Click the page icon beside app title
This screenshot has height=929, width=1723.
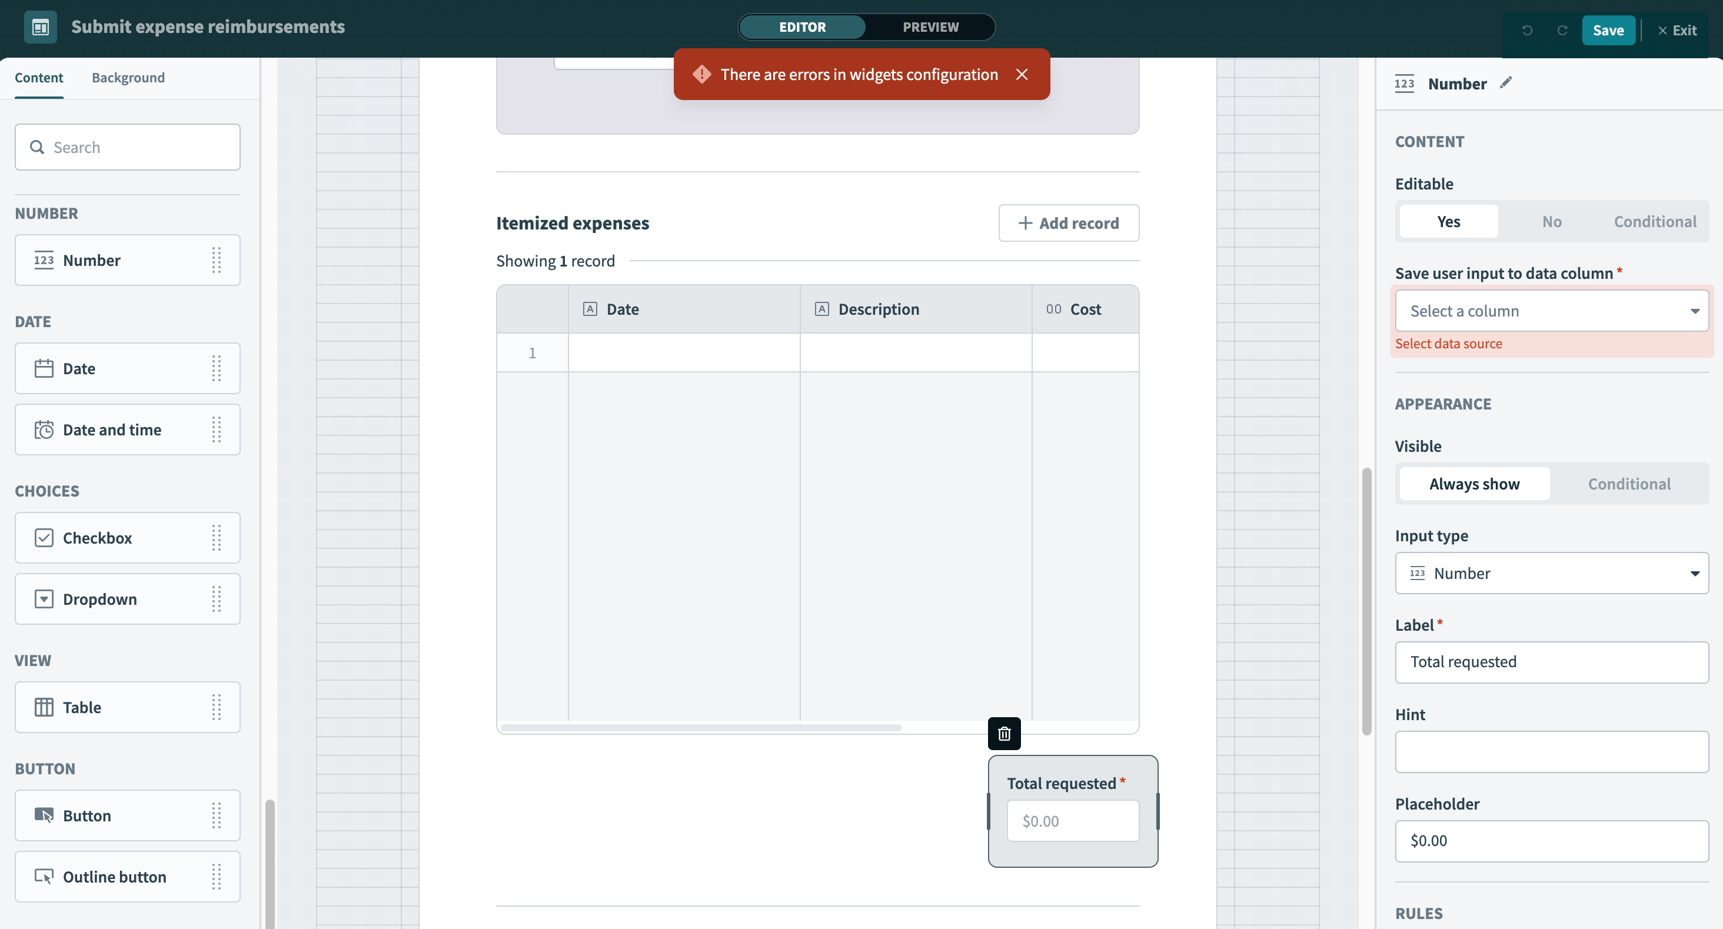(40, 26)
